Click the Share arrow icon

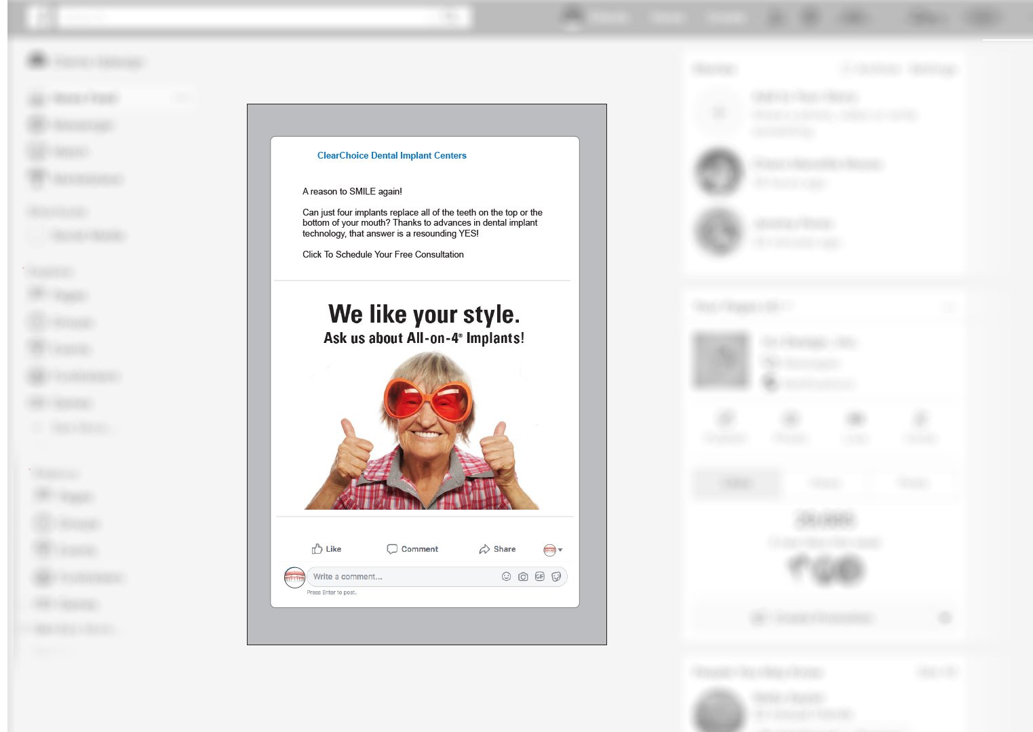(x=484, y=549)
